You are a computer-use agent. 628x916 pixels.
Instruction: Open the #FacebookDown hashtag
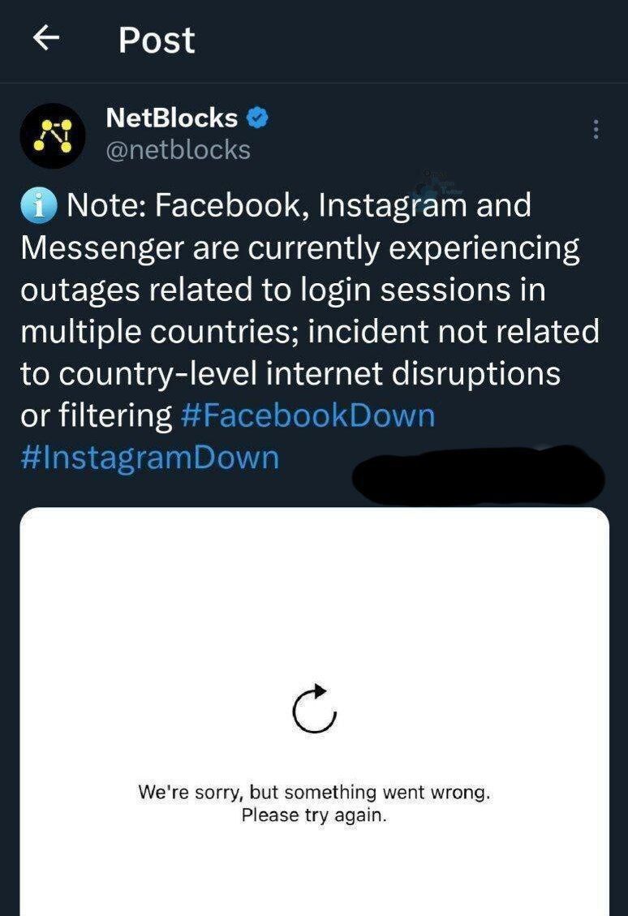[308, 416]
